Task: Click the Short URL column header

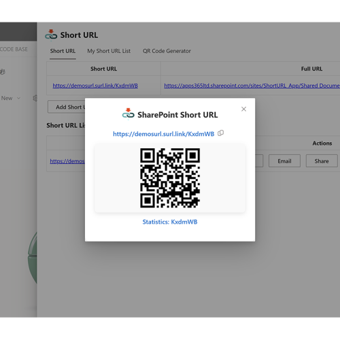Action: [x=103, y=69]
